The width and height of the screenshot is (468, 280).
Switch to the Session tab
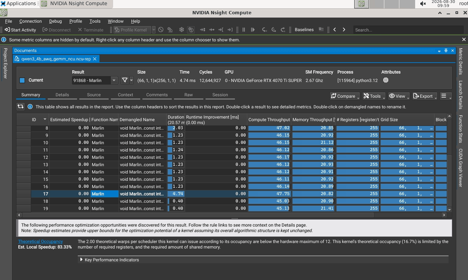220,95
